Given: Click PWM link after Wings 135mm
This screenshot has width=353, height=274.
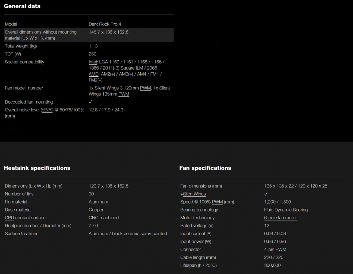Looking at the screenshot, I should click(x=124, y=94).
